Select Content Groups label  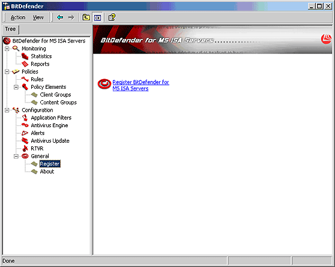tap(58, 103)
